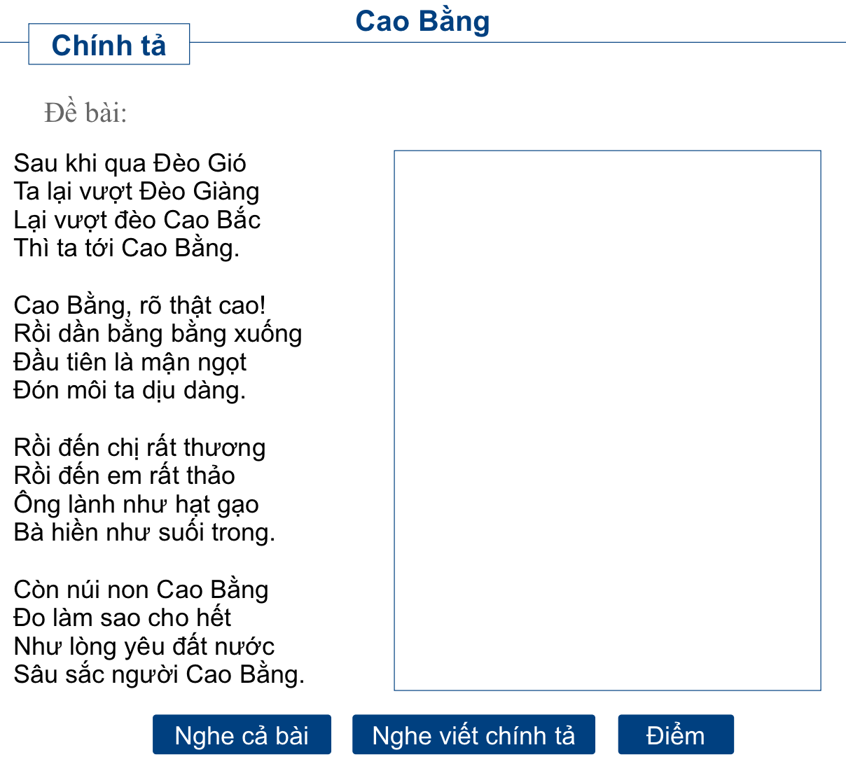Select the line Ông lành như hạt gạo
This screenshot has height=778, width=846.
click(x=136, y=504)
